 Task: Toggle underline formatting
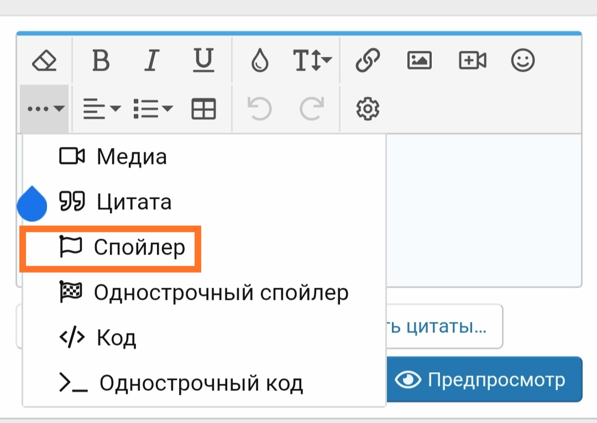click(204, 61)
